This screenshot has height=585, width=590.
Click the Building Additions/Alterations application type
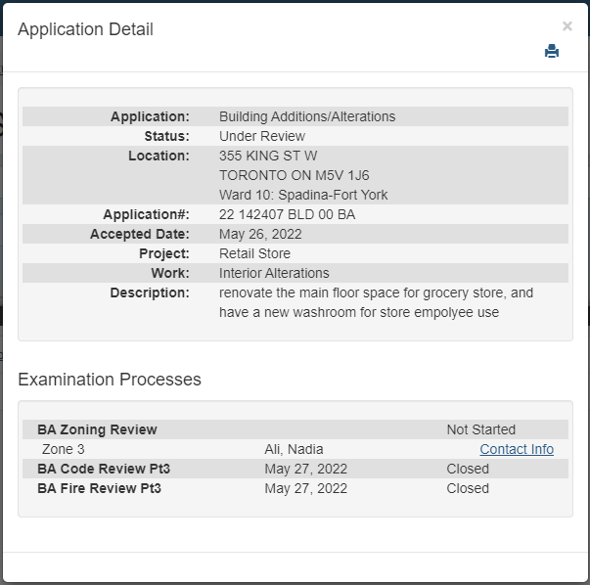(x=307, y=116)
